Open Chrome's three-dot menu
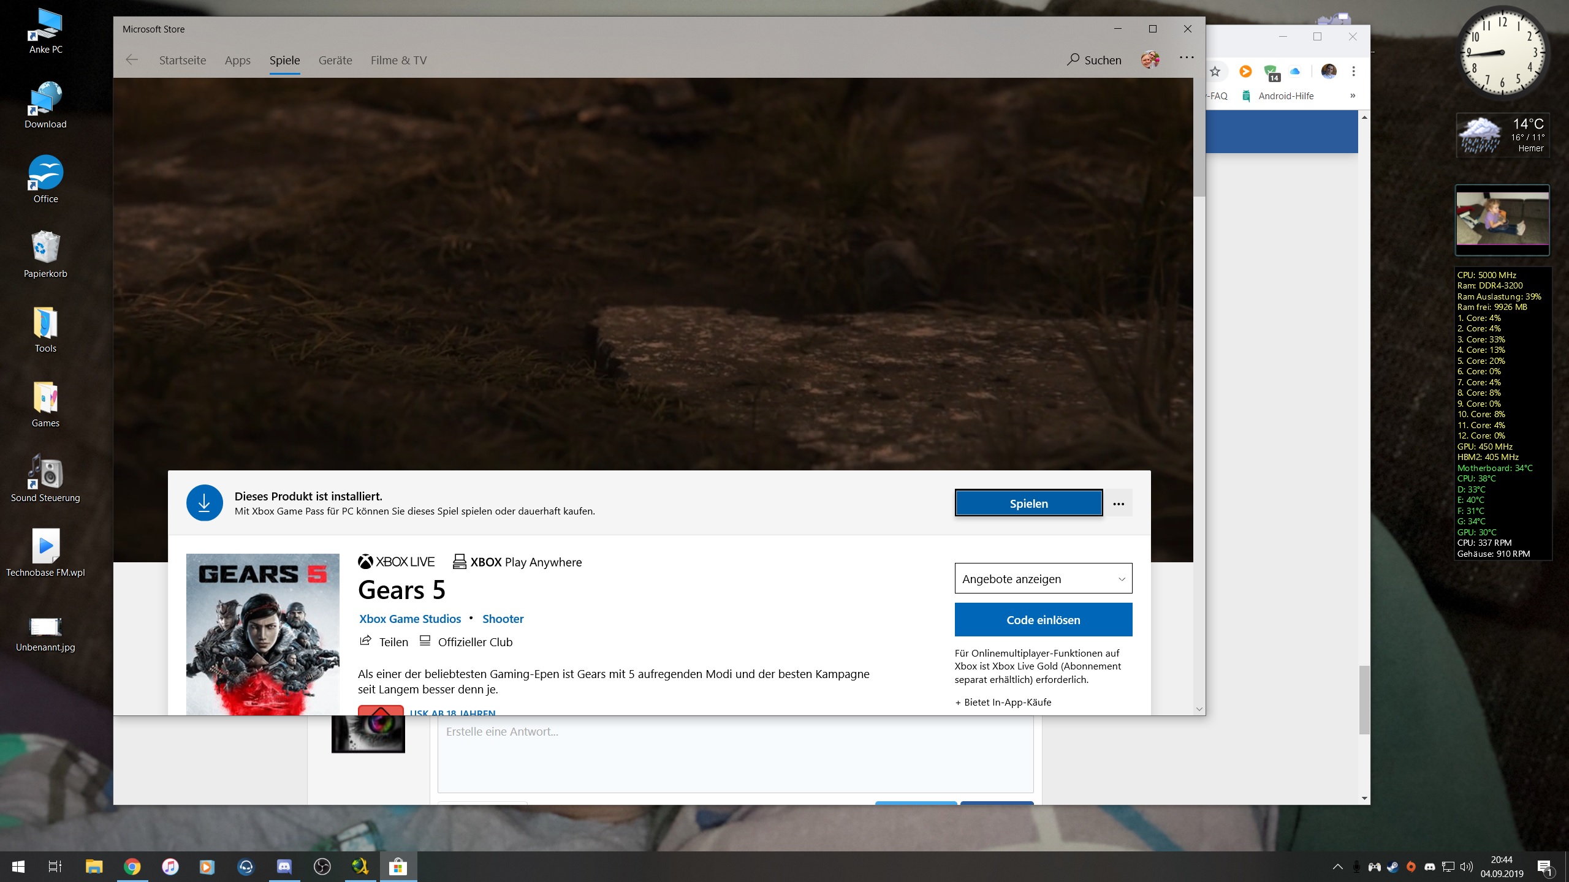The height and width of the screenshot is (882, 1569). click(x=1353, y=72)
